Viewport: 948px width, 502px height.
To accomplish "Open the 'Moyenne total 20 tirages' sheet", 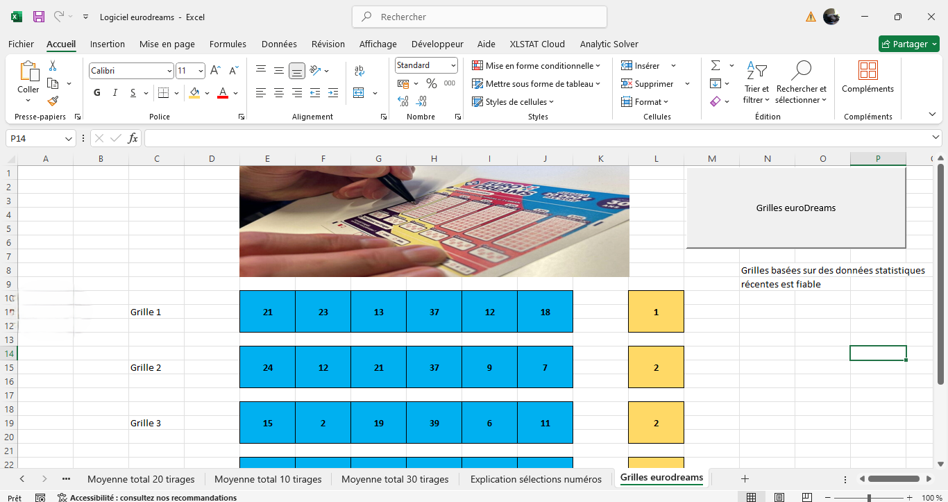I will [x=141, y=479].
